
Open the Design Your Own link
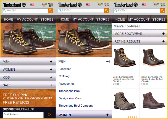(x=70, y=98)
